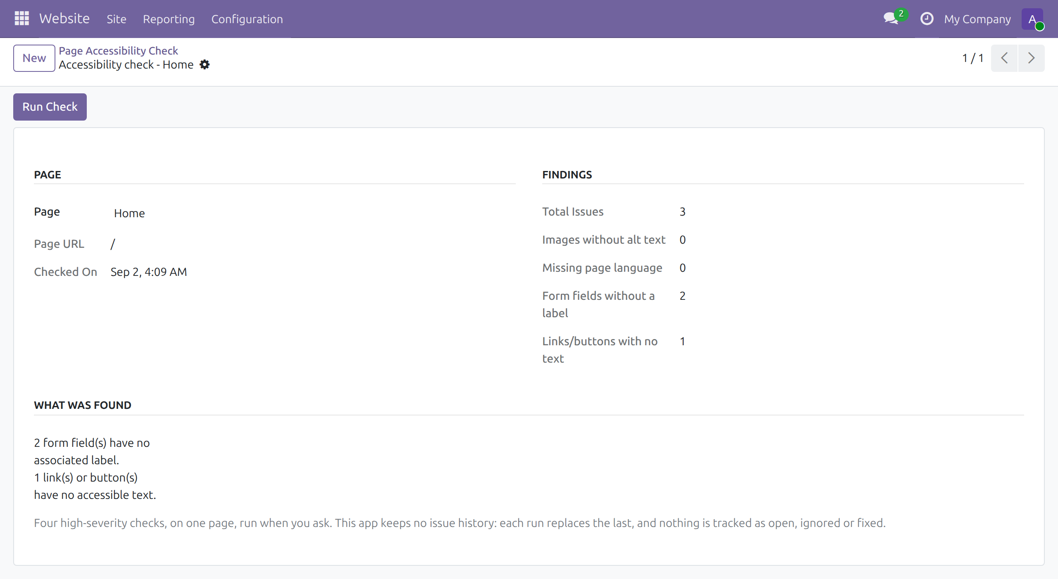Click the Total Issues value 3
Screen dimensions: 1058x579
coord(683,211)
